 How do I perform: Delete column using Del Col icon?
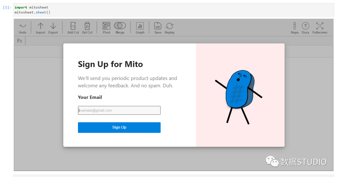tap(87, 28)
